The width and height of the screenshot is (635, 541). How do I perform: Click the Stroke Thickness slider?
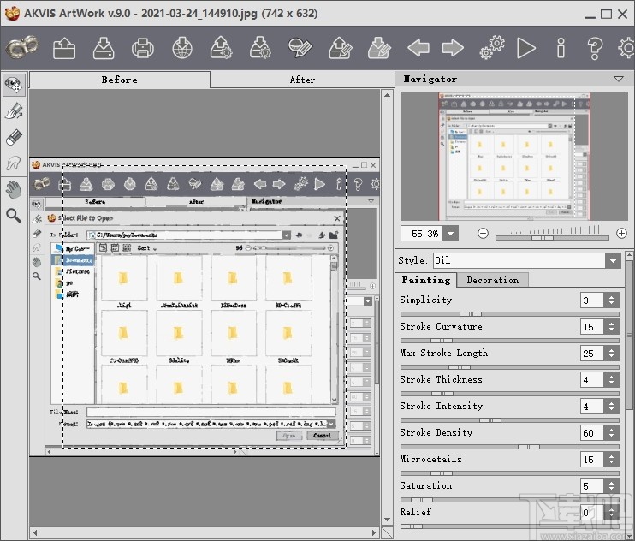[509, 394]
